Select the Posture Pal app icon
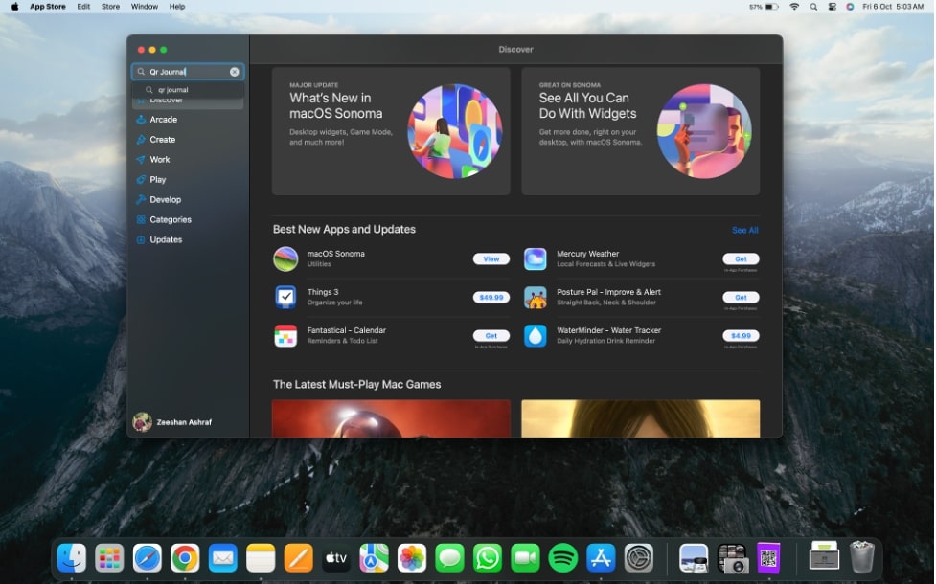 535,297
